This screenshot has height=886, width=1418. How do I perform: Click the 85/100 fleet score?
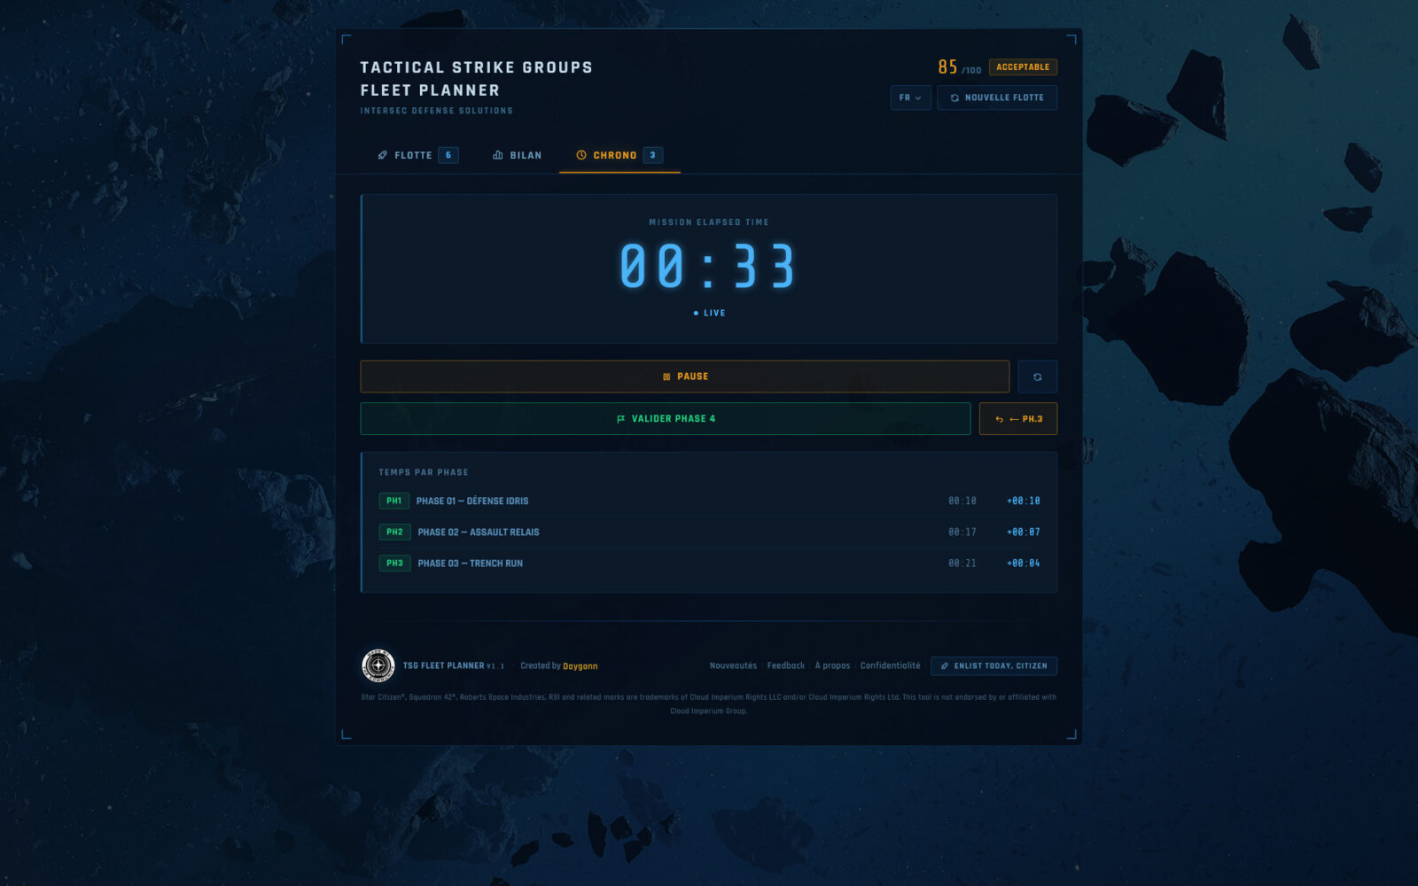959,67
